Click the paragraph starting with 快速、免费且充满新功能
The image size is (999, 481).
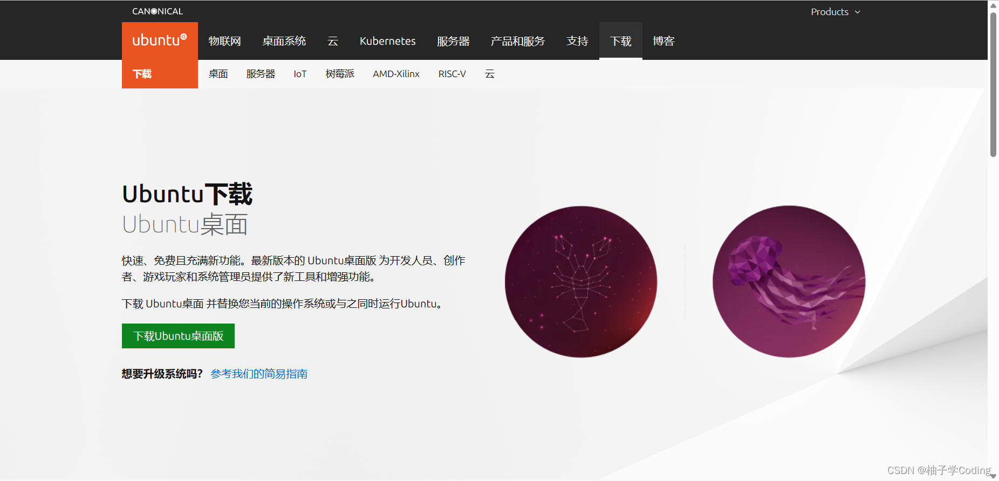293,269
